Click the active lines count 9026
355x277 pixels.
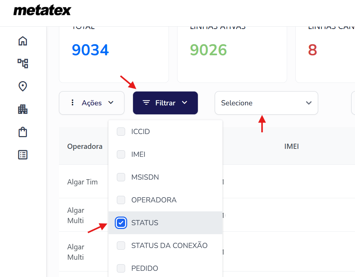[208, 50]
